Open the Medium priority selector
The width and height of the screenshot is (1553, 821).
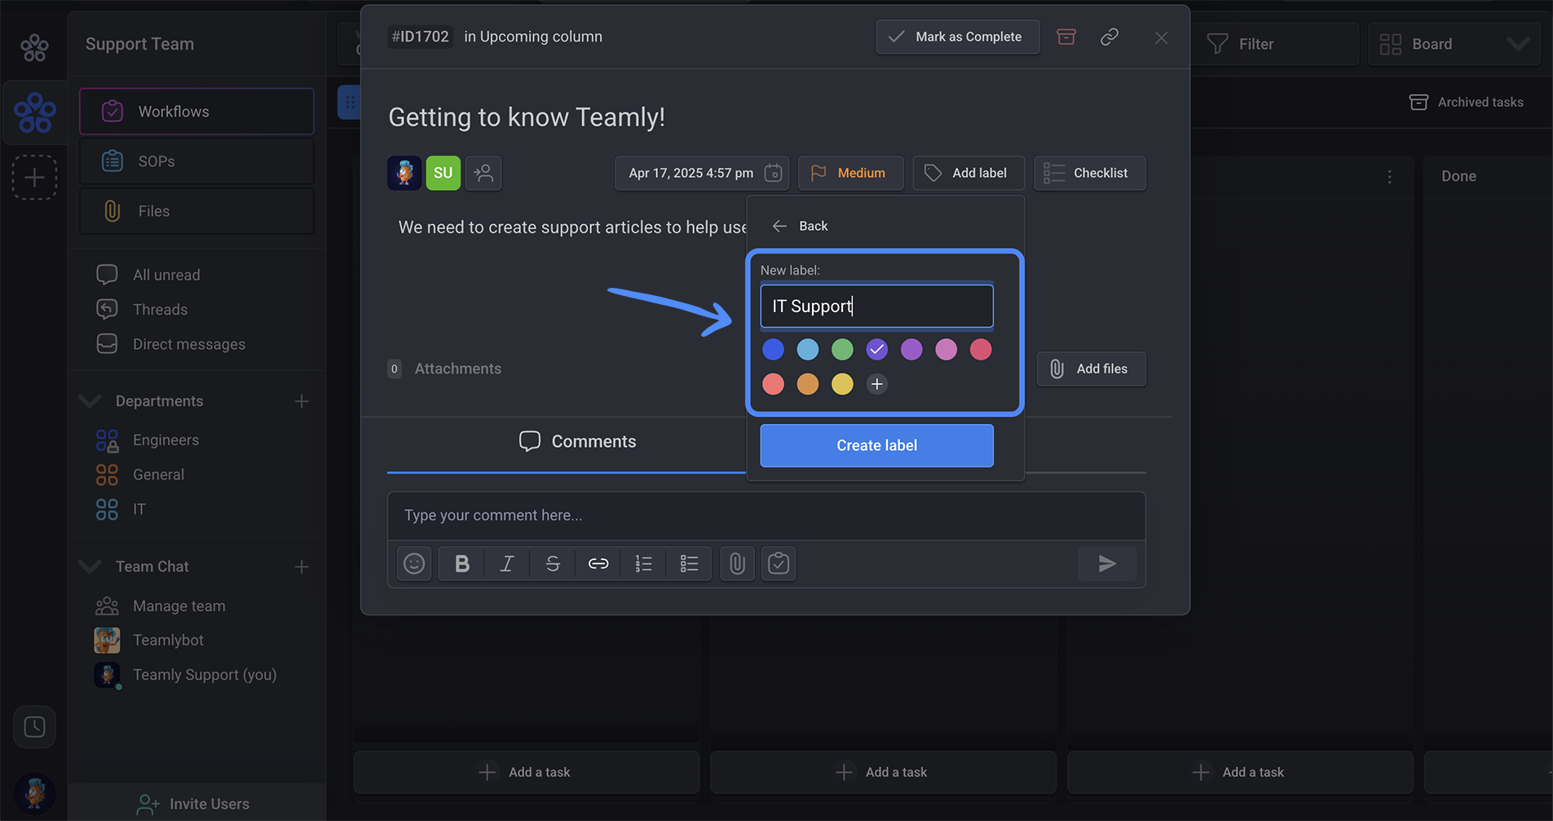(x=850, y=173)
